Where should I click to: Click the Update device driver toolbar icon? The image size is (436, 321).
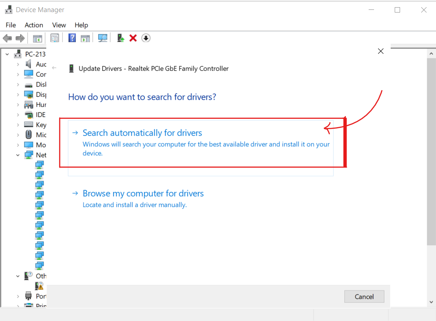120,38
